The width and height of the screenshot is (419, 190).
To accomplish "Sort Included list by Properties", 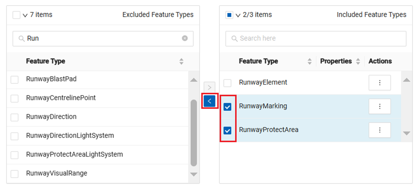I will coord(358,61).
